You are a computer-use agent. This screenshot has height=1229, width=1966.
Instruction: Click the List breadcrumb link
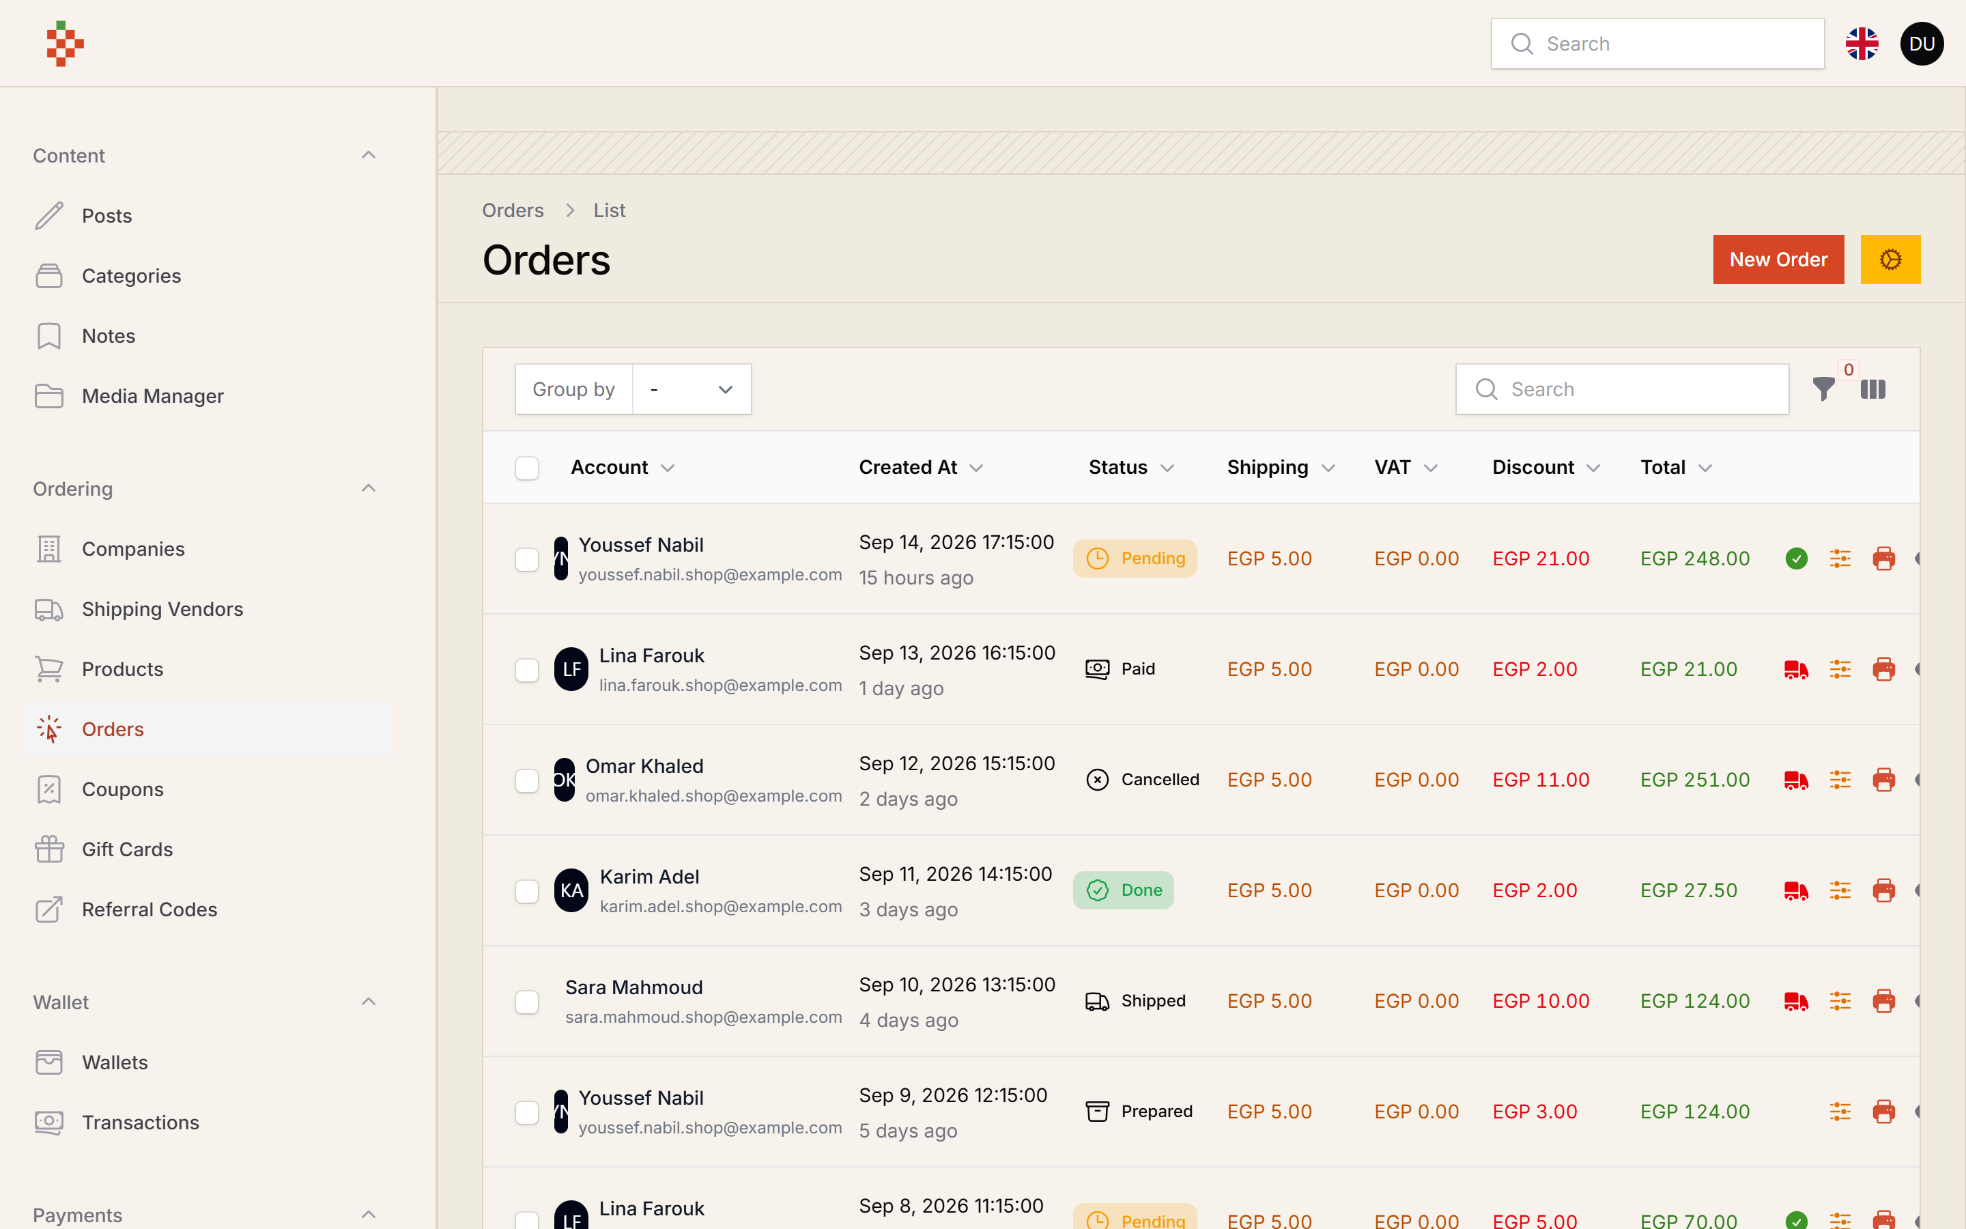click(610, 210)
